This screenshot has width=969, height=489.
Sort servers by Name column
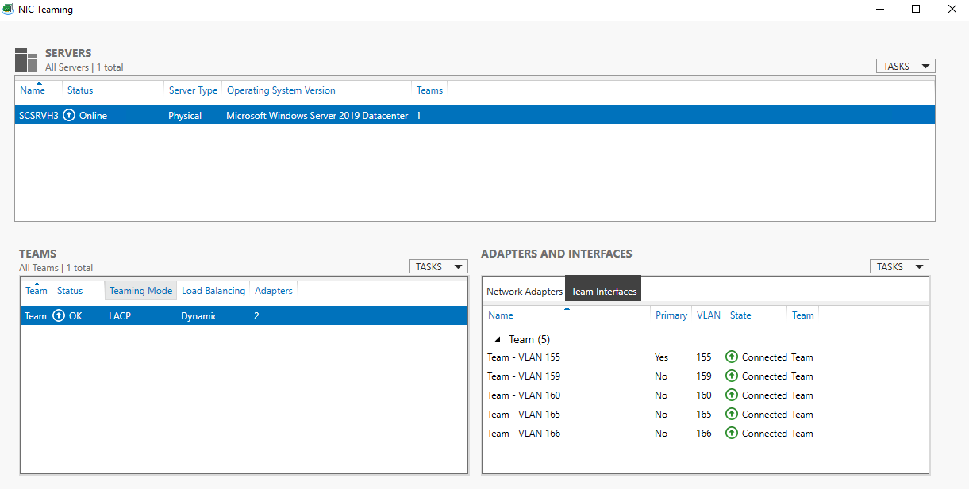click(x=33, y=90)
